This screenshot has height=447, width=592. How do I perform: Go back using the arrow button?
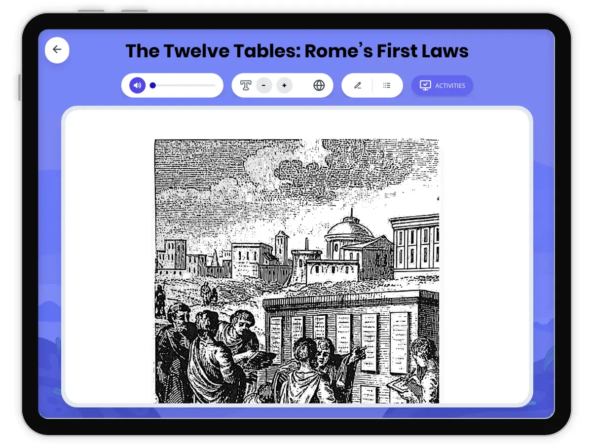click(x=57, y=49)
